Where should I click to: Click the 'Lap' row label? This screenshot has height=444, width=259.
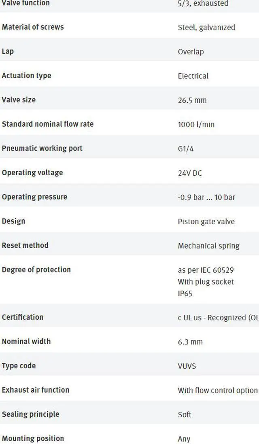tap(8, 51)
